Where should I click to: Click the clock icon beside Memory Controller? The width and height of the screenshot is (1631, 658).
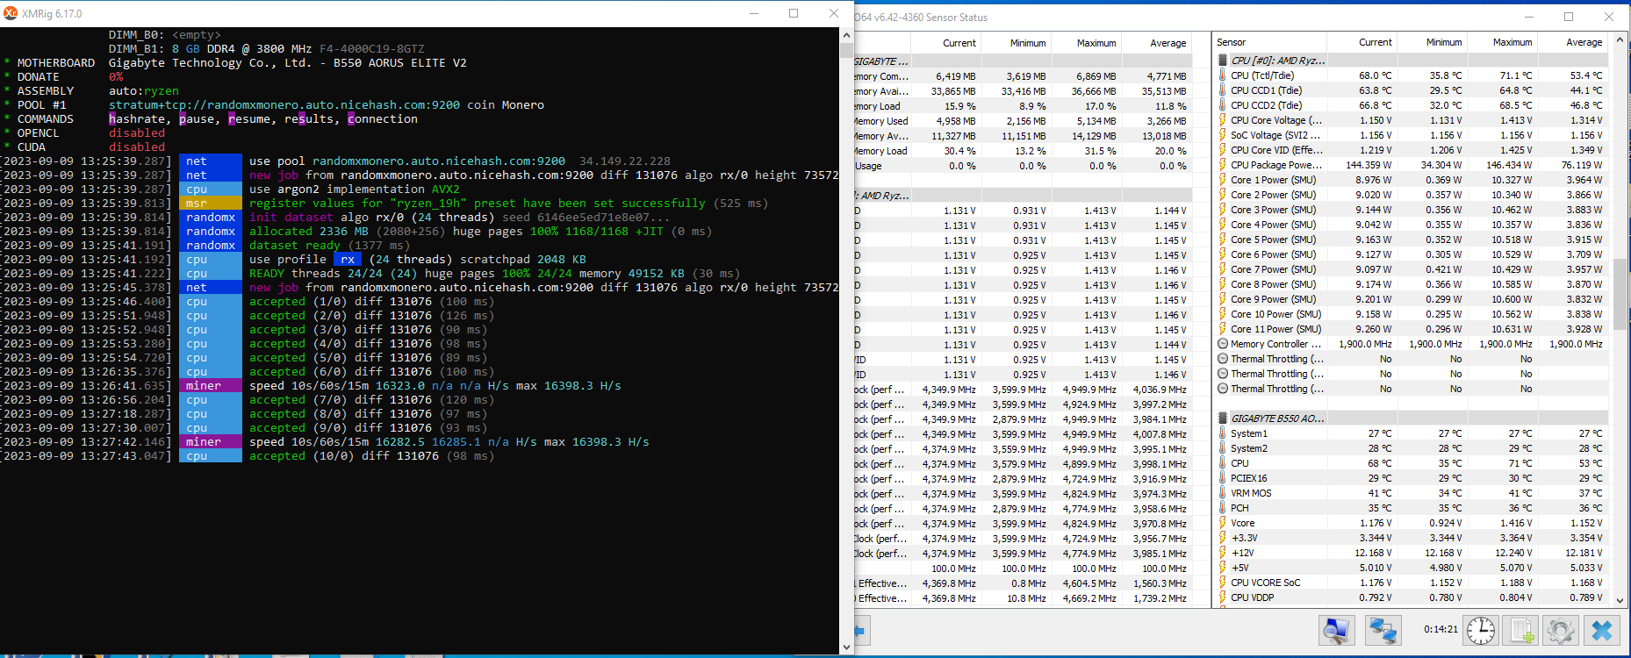(x=1223, y=344)
